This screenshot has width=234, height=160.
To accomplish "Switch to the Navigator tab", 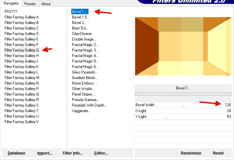I will pyautogui.click(x=11, y=3).
